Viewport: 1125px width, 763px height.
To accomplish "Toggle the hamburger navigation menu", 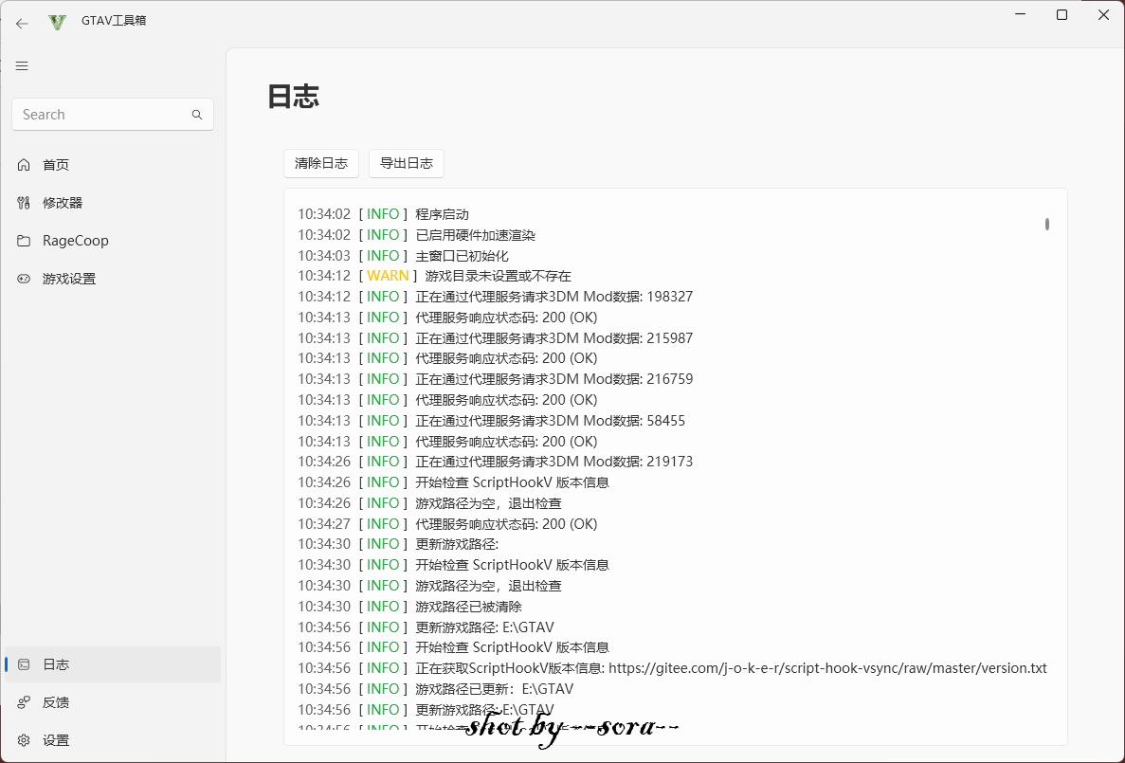I will click(22, 66).
